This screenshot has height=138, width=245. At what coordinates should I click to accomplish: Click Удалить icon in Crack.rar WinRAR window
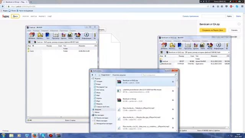(64, 36)
